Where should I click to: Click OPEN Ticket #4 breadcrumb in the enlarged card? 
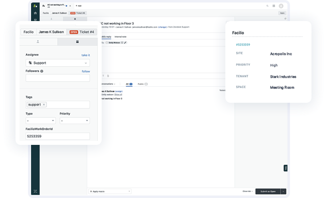(x=82, y=32)
